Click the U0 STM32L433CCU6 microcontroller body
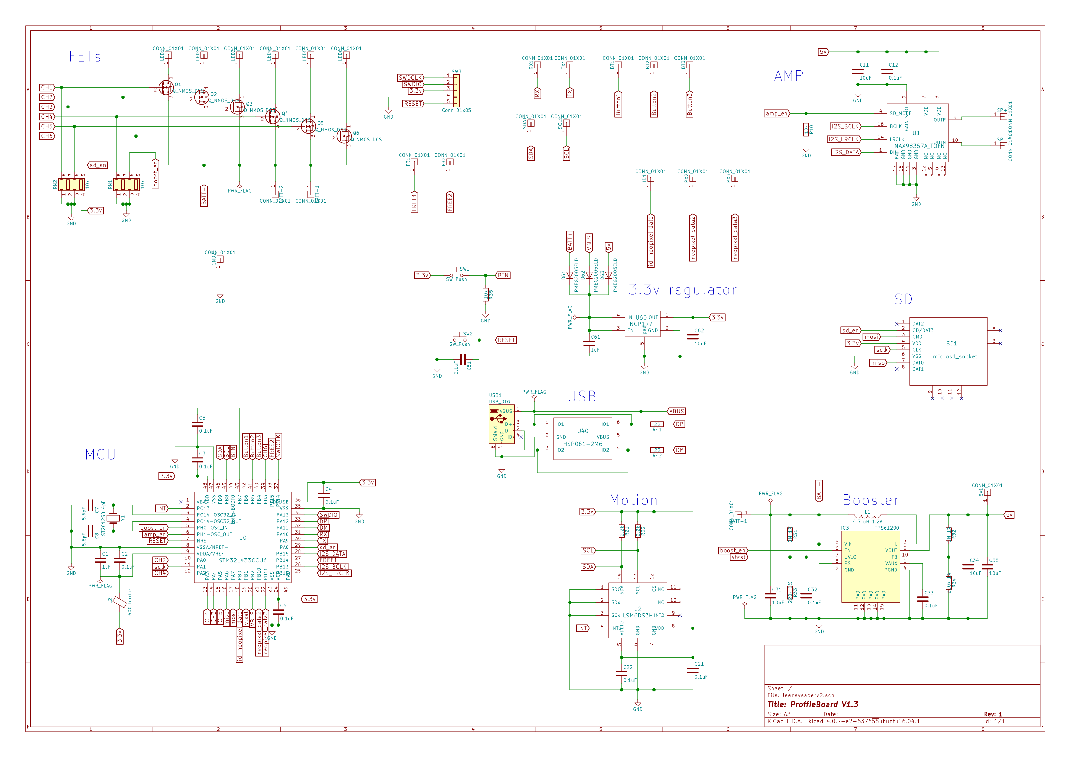 tap(242, 537)
